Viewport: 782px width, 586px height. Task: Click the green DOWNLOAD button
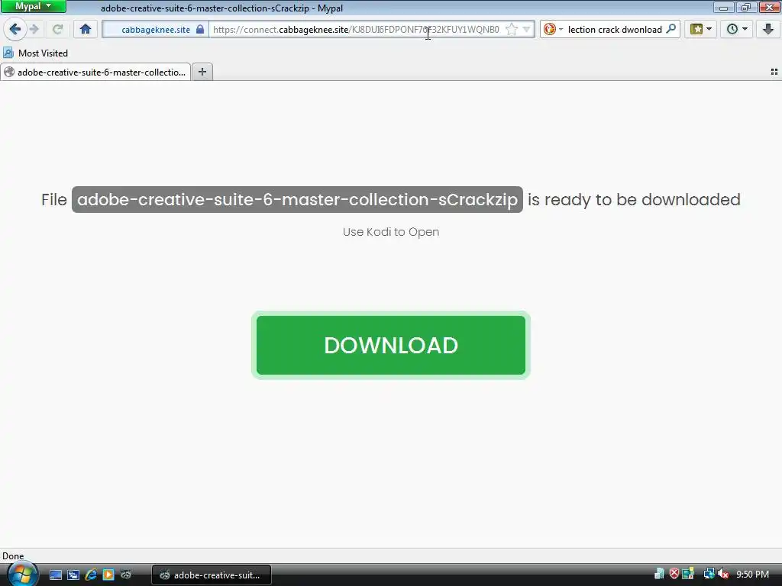(391, 346)
